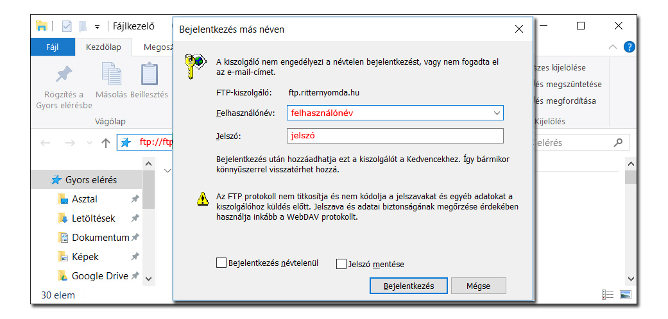
Task: Click the pin icon beside Képek
Action: pyautogui.click(x=135, y=257)
